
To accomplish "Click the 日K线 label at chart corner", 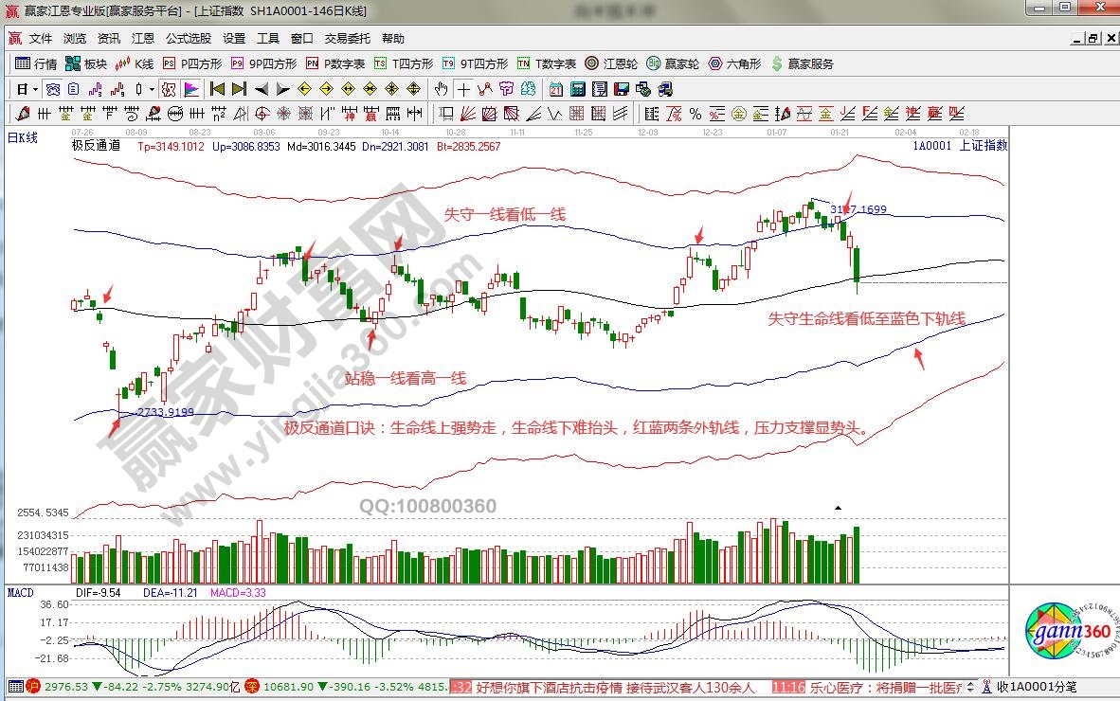I will click(x=23, y=138).
